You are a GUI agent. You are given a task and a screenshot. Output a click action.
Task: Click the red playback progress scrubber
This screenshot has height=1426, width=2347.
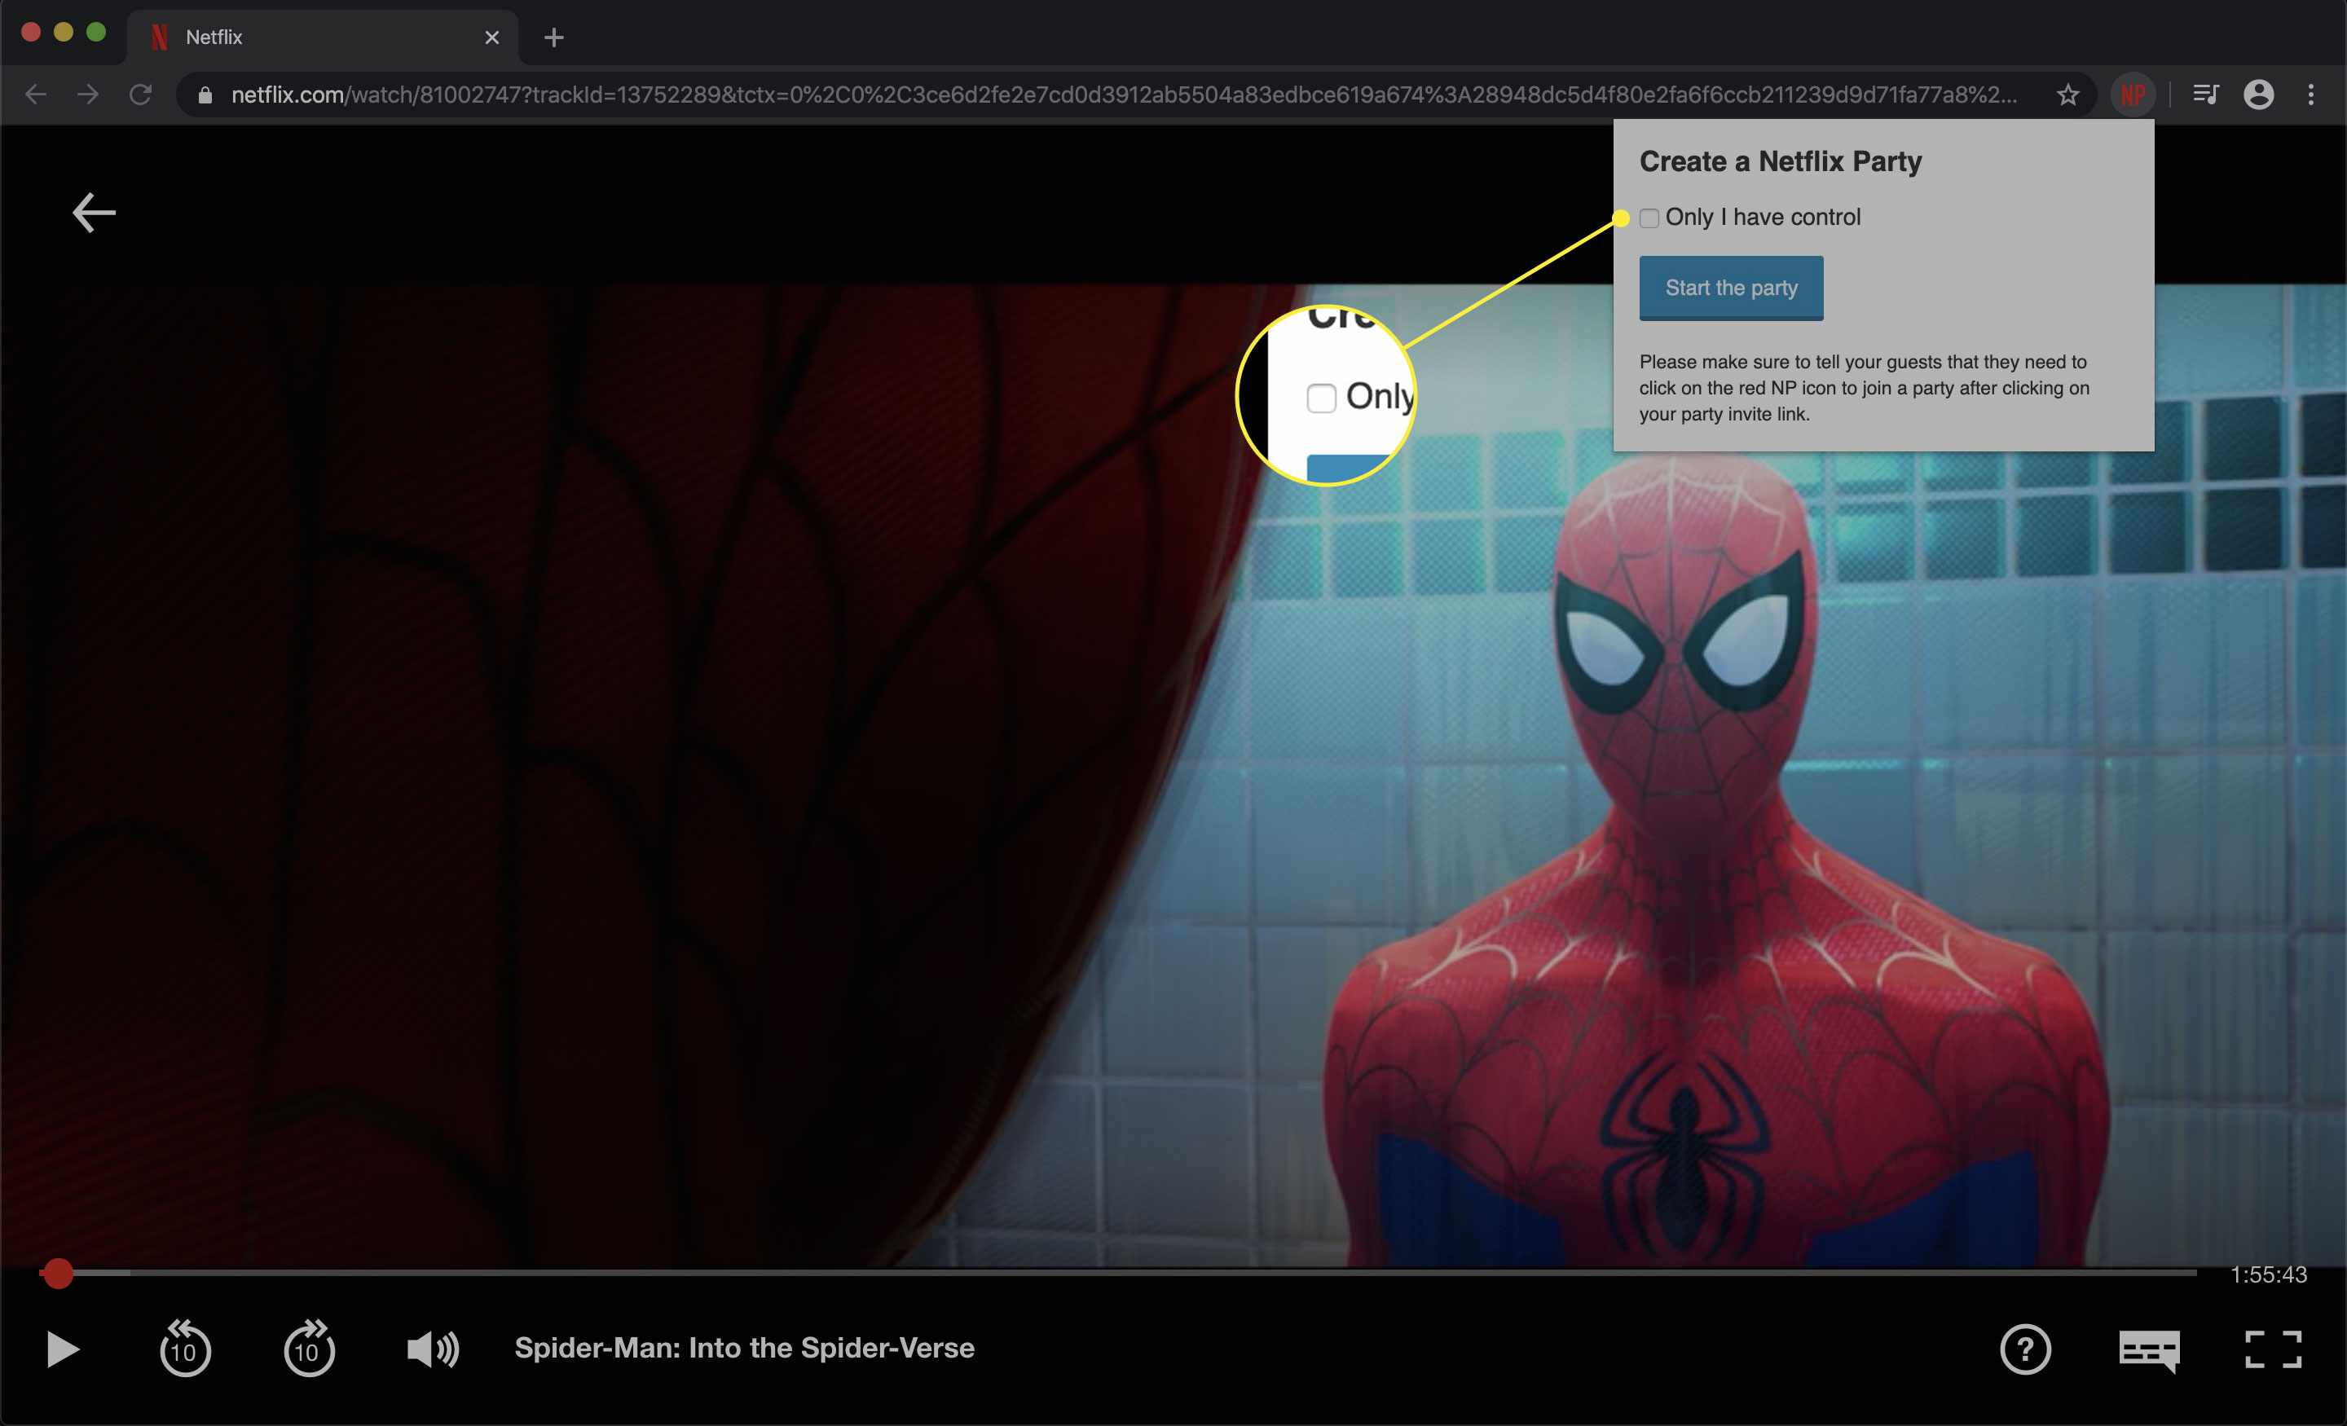58,1273
